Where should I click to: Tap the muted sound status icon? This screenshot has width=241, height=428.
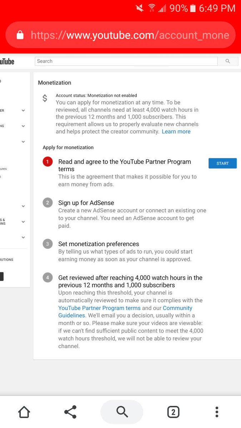[x=140, y=8]
